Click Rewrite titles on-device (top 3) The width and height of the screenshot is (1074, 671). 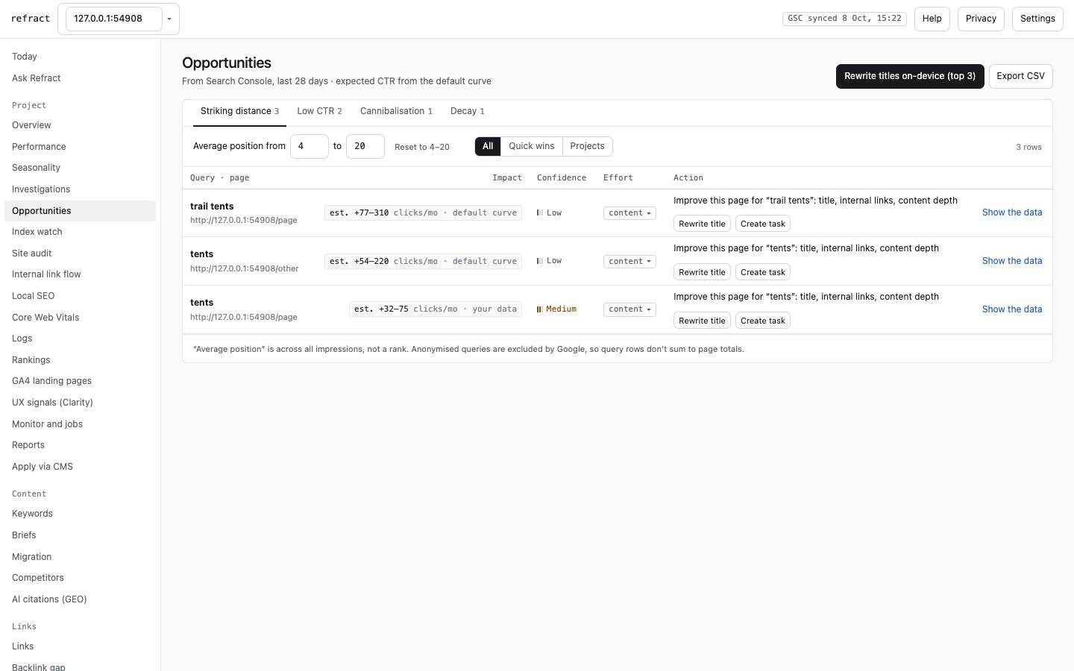coord(910,76)
